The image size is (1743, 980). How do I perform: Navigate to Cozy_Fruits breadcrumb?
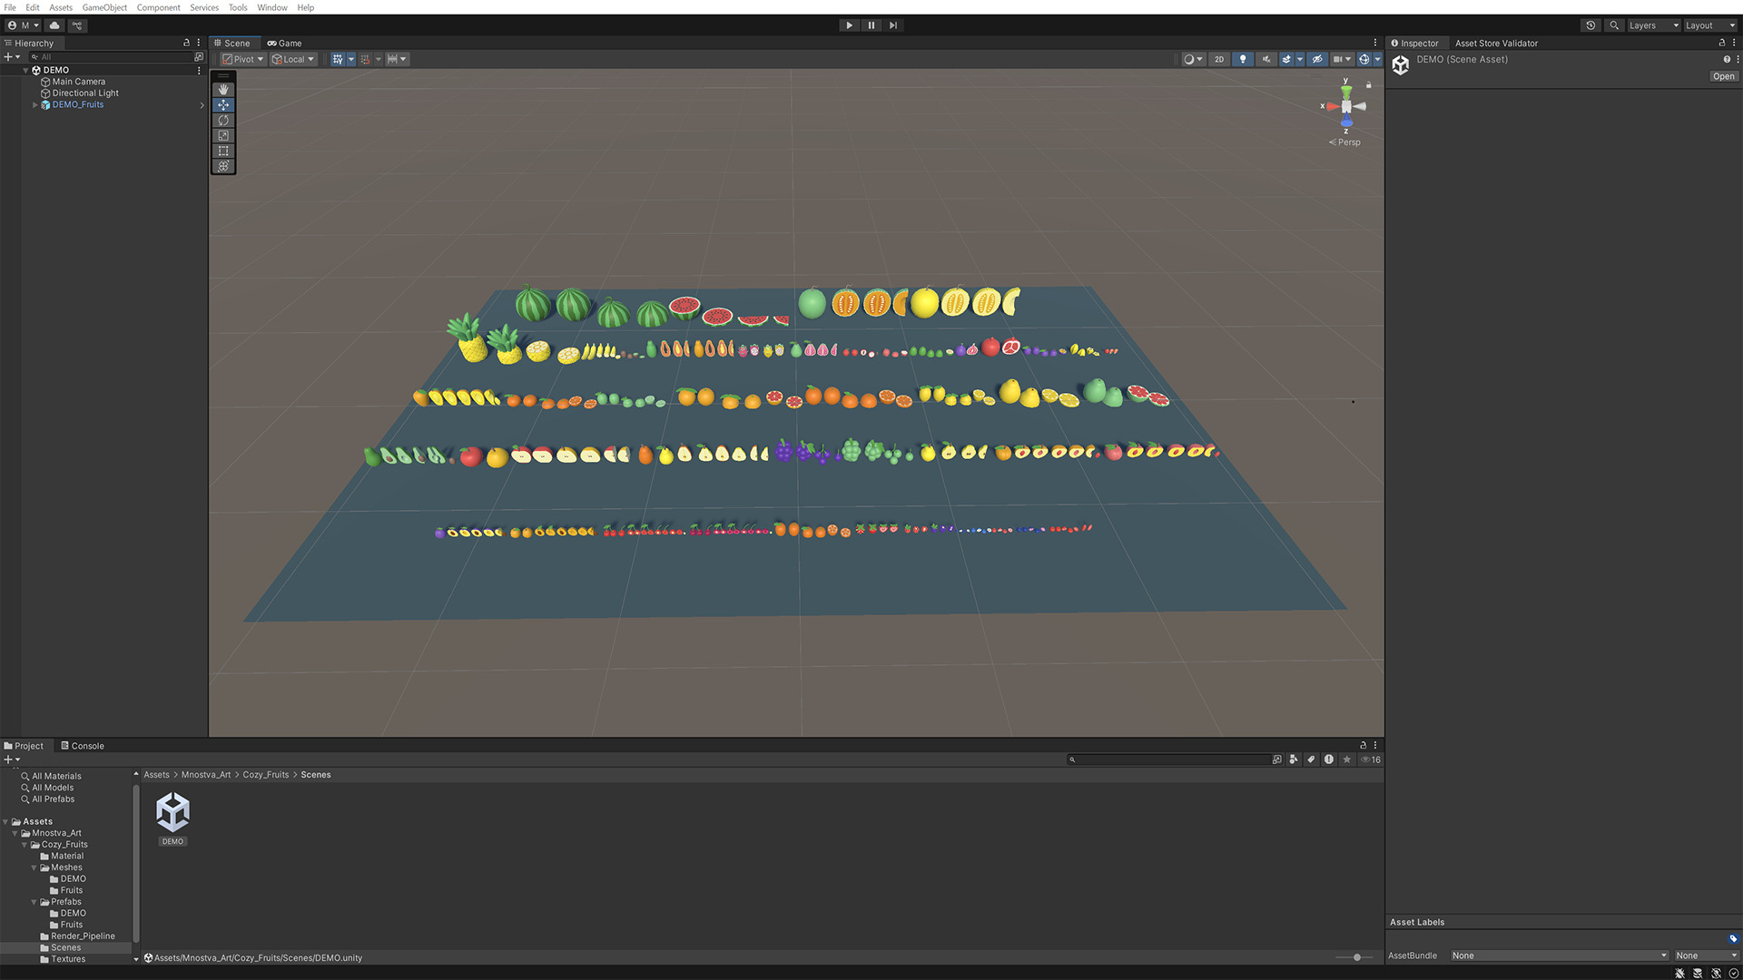click(265, 775)
